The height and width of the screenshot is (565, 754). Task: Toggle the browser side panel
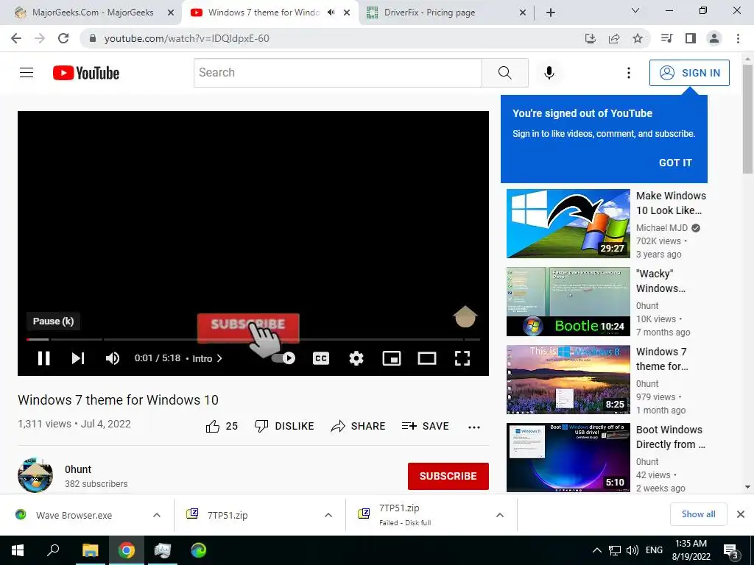coord(691,38)
